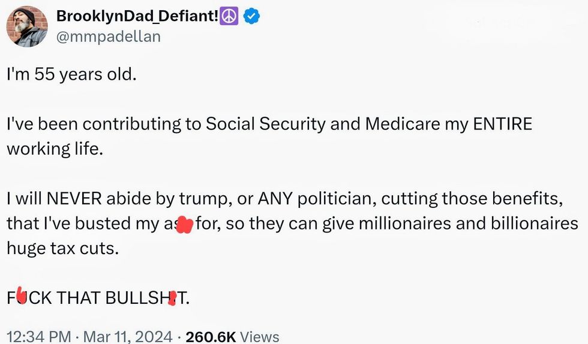
Task: Open the 260.6K view count
Action: (x=210, y=337)
